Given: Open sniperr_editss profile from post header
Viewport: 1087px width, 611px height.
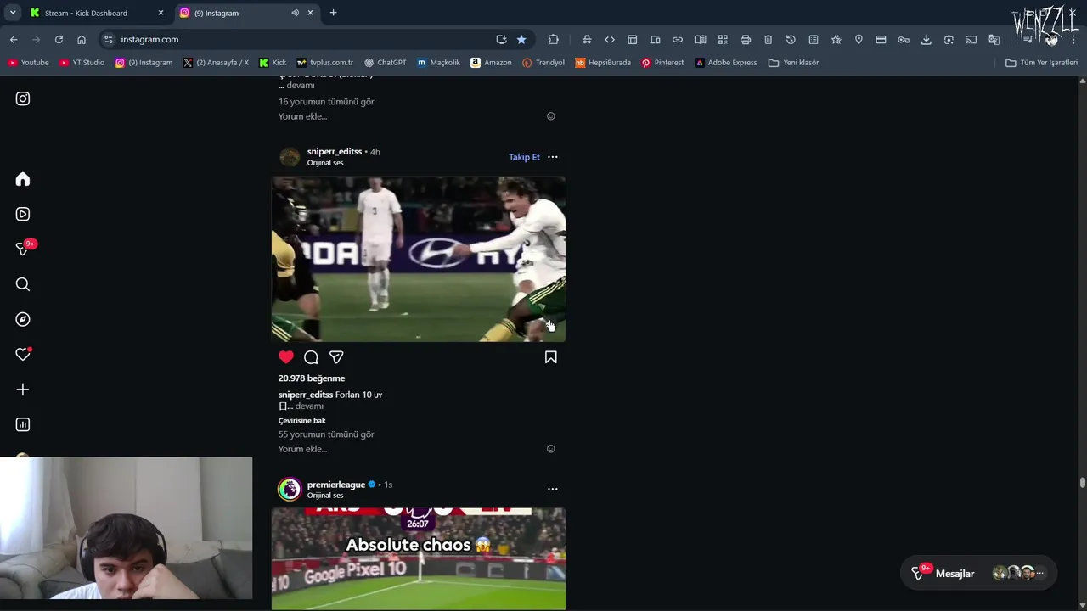Looking at the screenshot, I should (x=334, y=151).
